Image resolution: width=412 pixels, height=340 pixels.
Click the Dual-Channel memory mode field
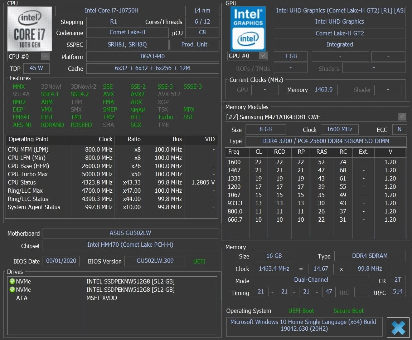[311, 280]
